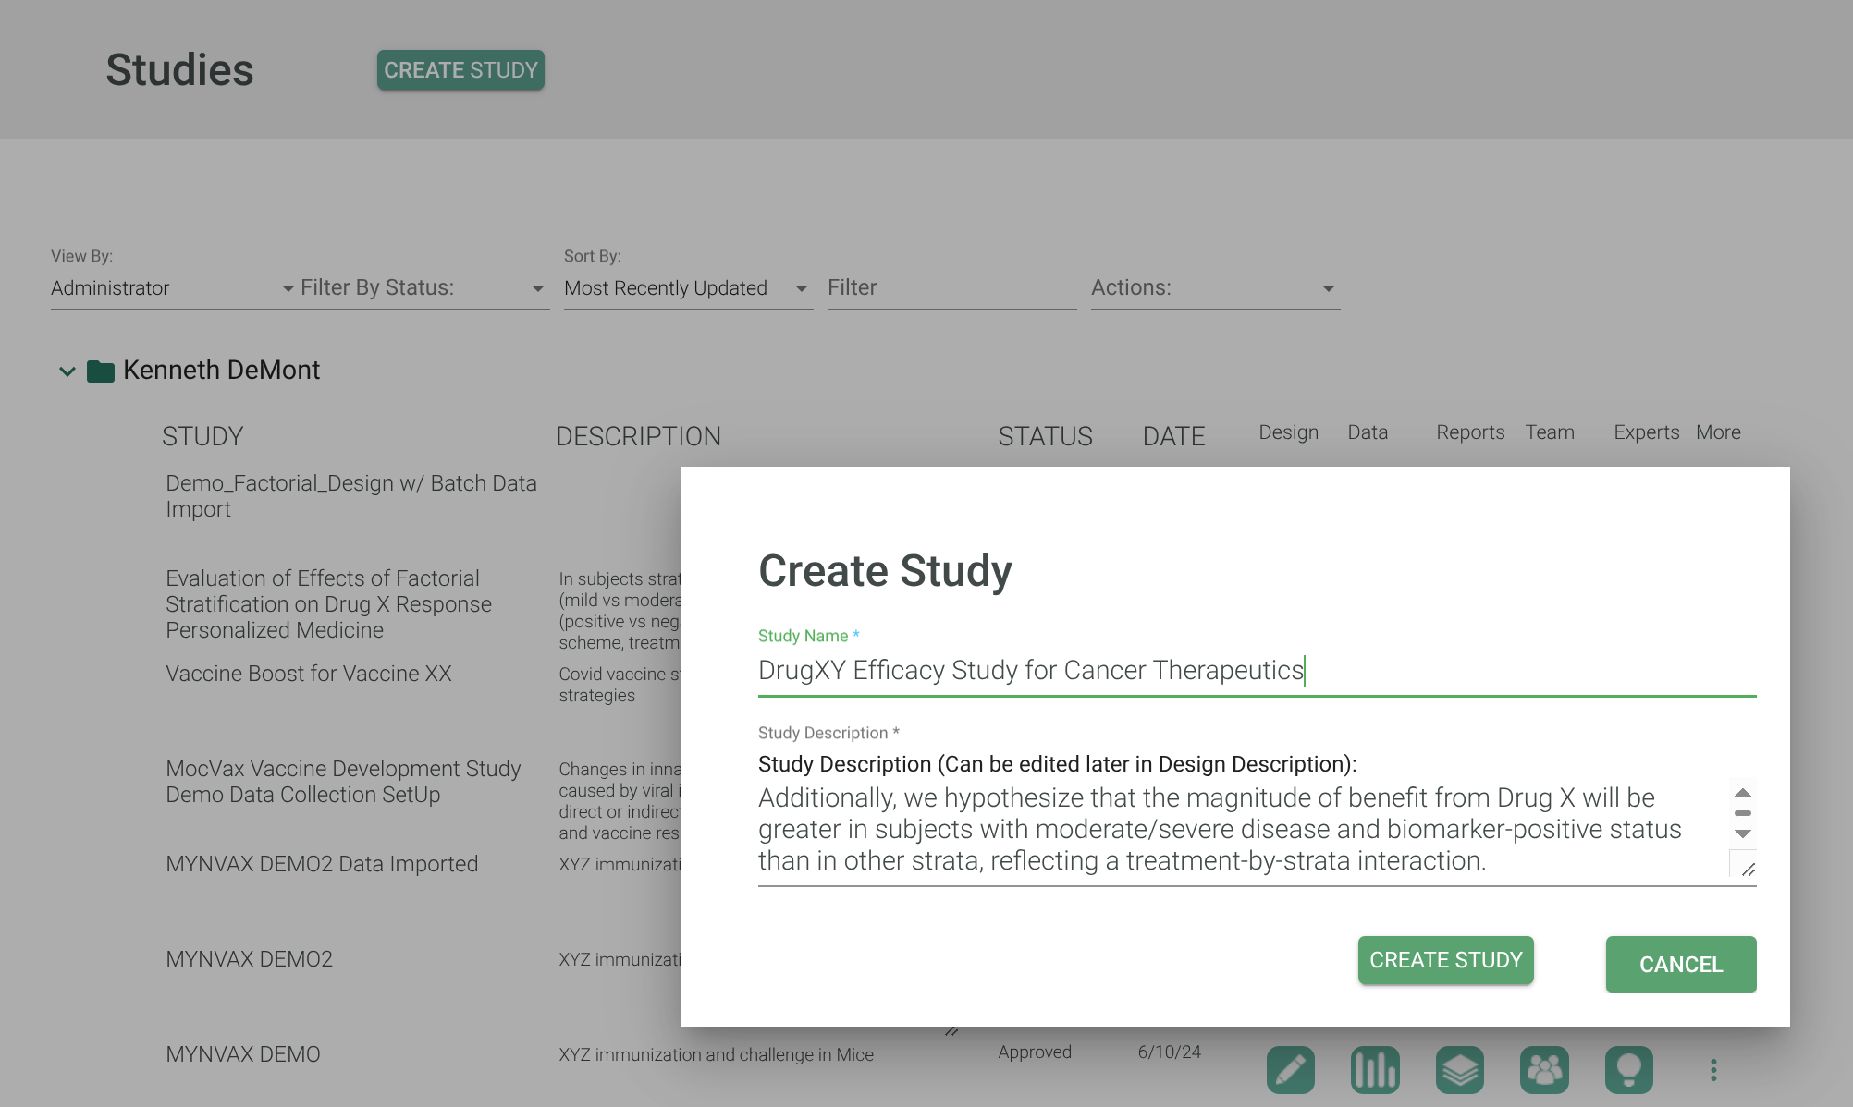Click into the Study Name input field

1256,670
